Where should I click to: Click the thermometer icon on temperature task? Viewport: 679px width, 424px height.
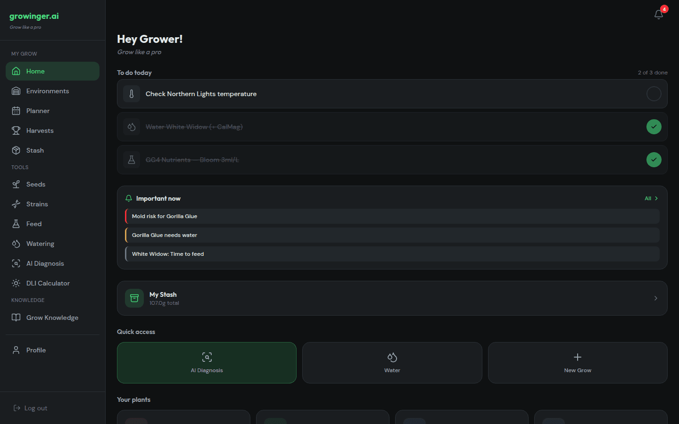tap(132, 94)
